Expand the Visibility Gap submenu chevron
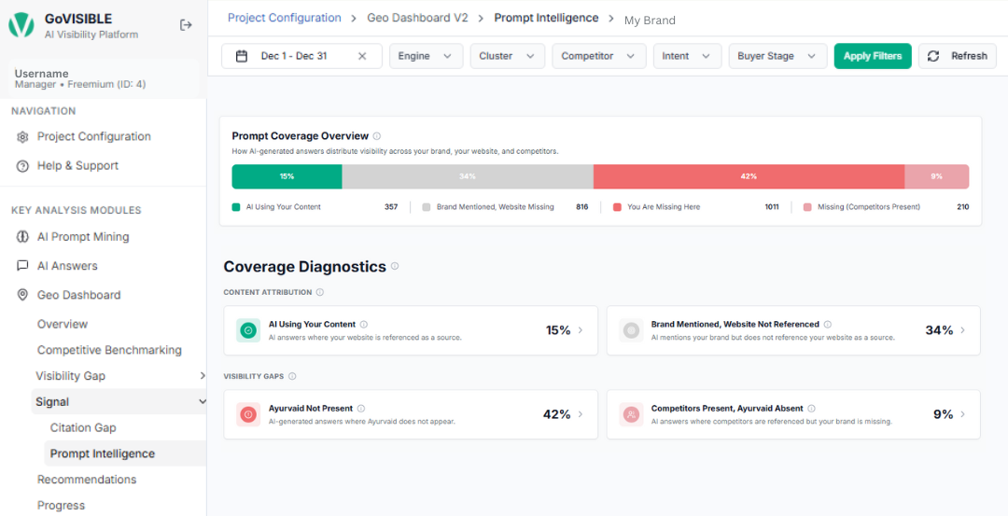 point(202,376)
